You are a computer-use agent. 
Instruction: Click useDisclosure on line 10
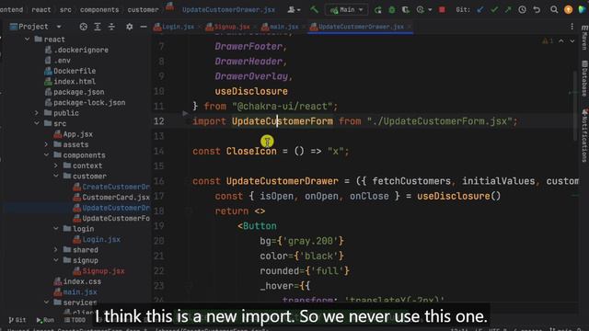coord(251,91)
